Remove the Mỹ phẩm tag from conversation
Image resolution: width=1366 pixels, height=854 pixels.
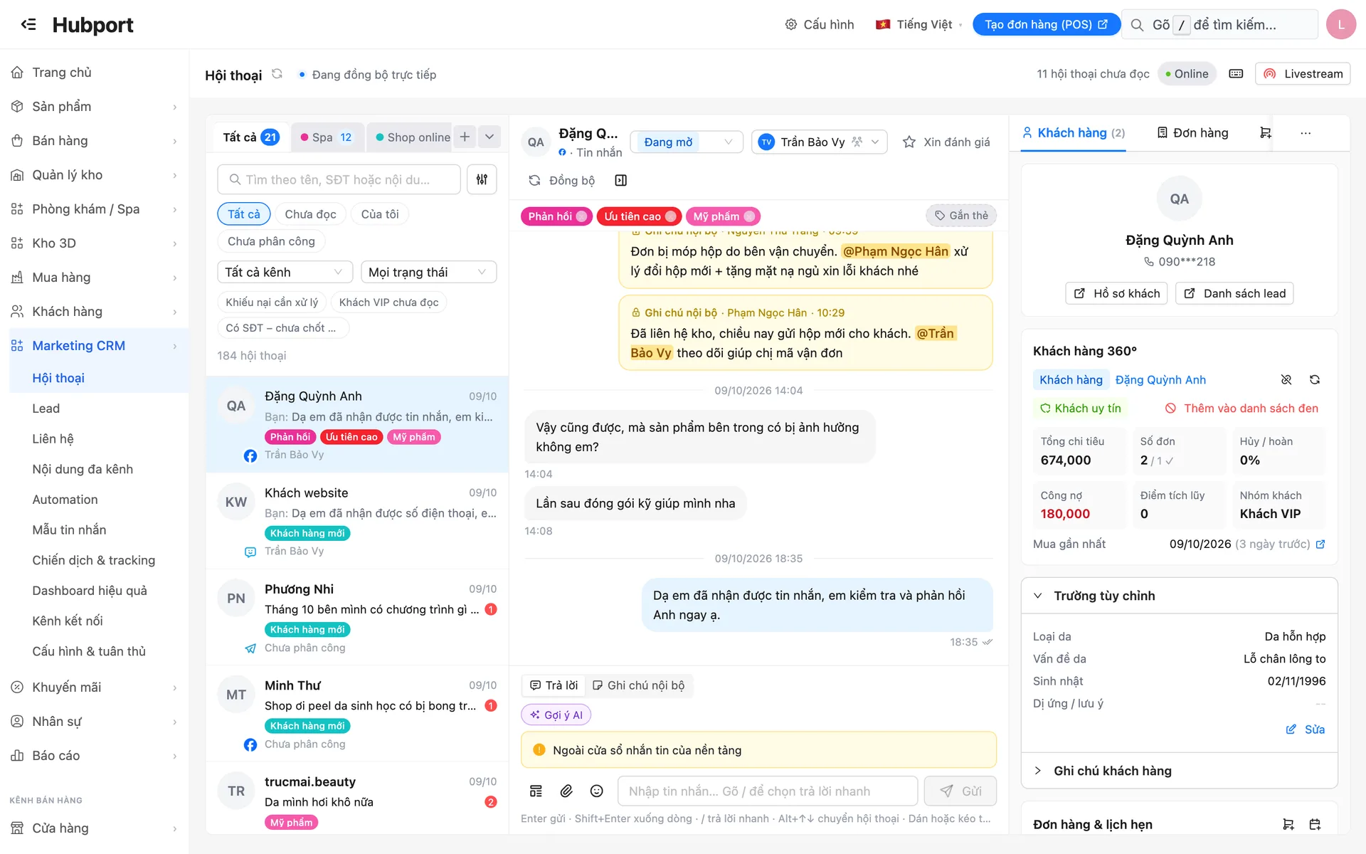point(749,216)
